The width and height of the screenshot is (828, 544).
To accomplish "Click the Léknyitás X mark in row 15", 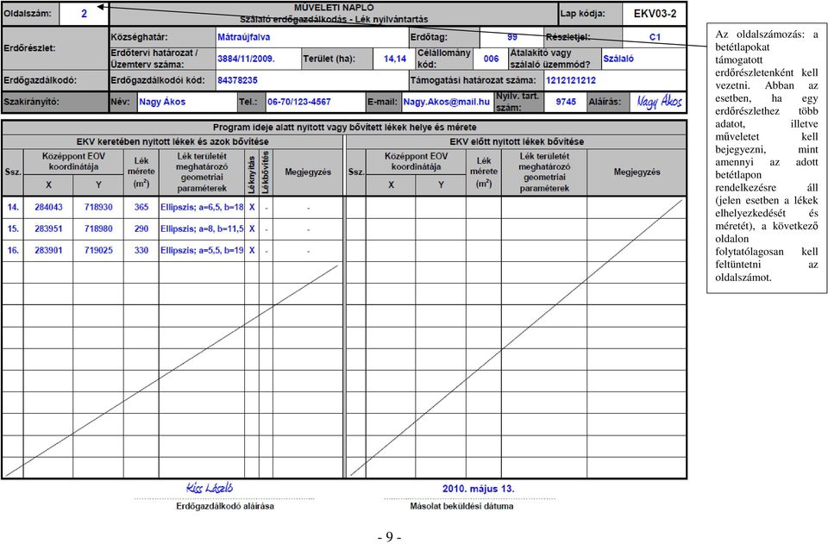I will tap(252, 229).
